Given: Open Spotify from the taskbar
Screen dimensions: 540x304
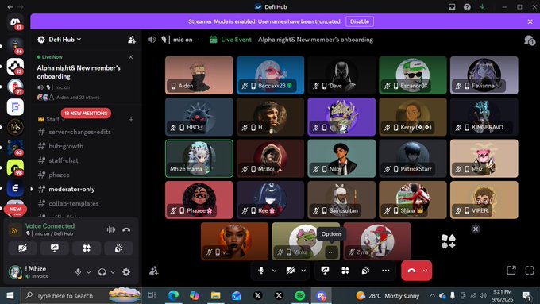Looking at the screenshot, I should click(300, 296).
